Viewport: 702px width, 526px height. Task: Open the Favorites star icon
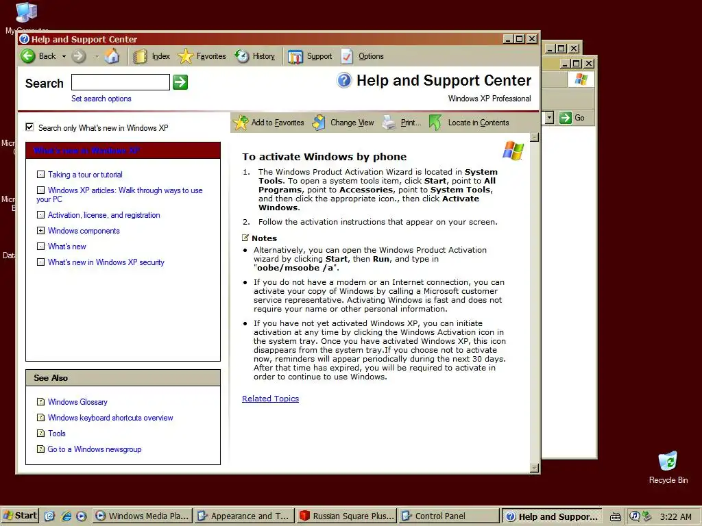[x=185, y=56]
